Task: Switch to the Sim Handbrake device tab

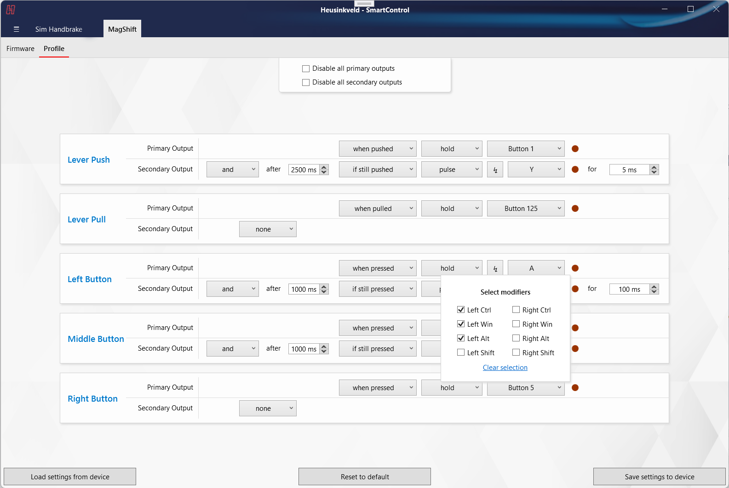Action: [59, 29]
